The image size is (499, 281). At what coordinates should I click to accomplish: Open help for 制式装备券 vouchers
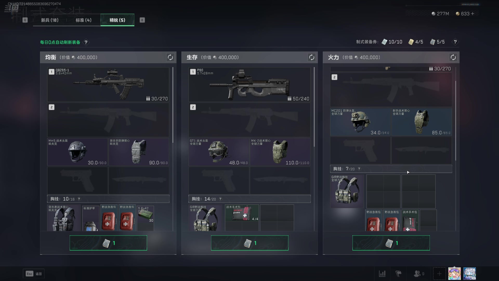(x=455, y=42)
